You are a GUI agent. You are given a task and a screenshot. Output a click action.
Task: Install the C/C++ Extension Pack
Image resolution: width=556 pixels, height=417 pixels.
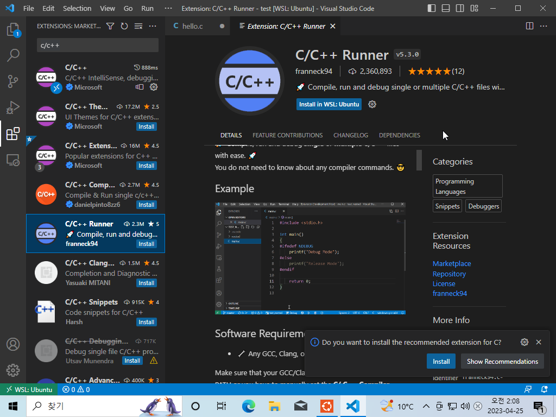pyautogui.click(x=147, y=166)
